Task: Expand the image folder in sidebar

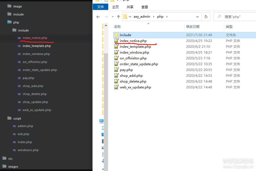Action: [10, 6]
